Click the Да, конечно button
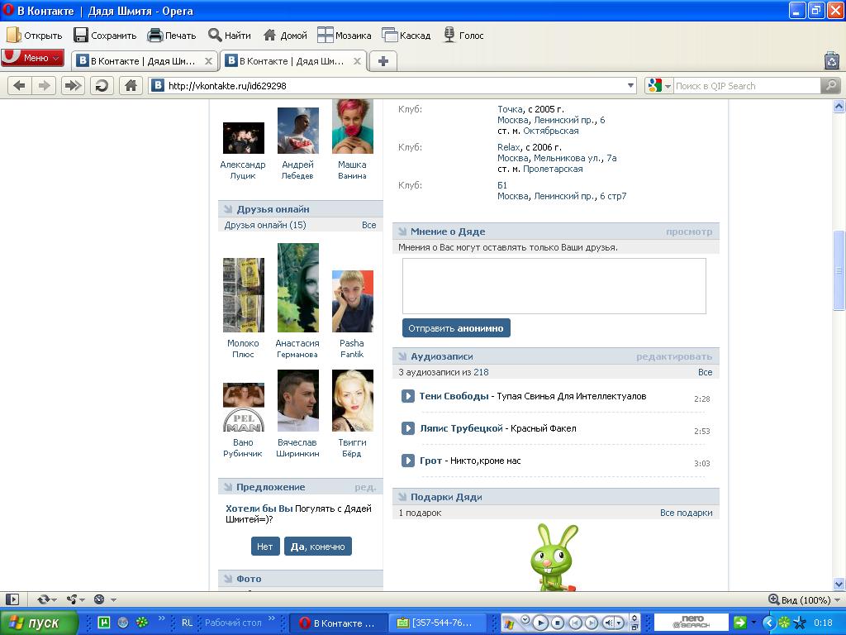 (x=318, y=547)
